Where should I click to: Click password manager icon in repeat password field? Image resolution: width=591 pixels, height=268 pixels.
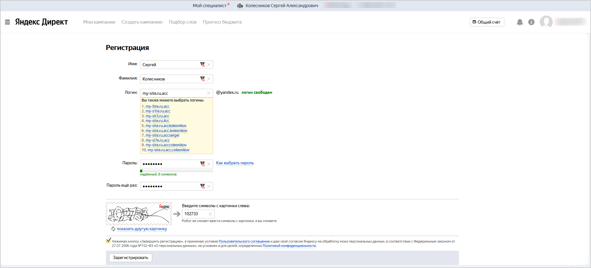(202, 186)
